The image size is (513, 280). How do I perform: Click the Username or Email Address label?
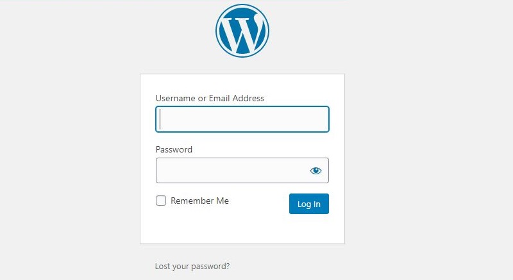click(x=210, y=98)
